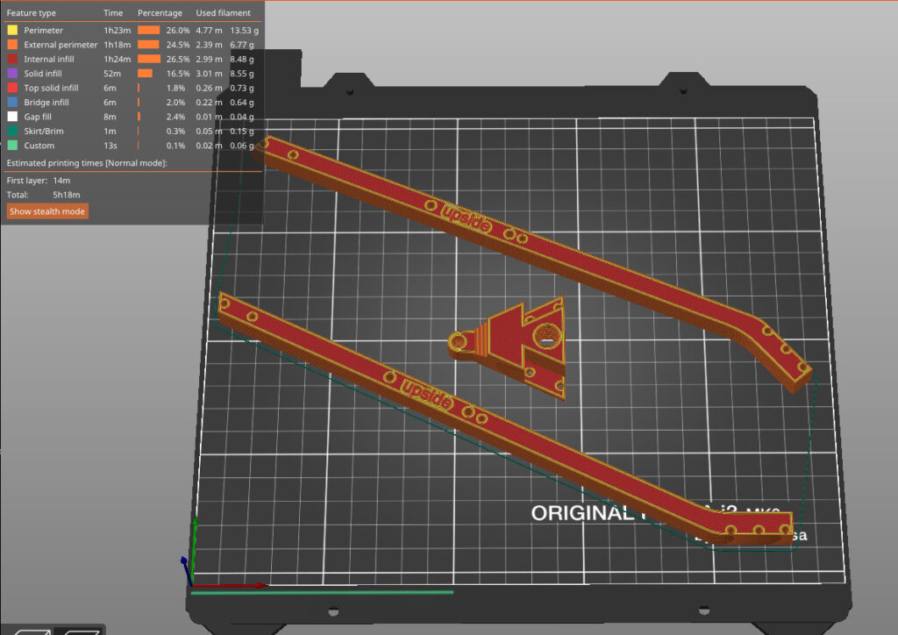Screen dimensions: 898x635
Task: Click the ORIGINAL bed logo text
Action: [582, 513]
